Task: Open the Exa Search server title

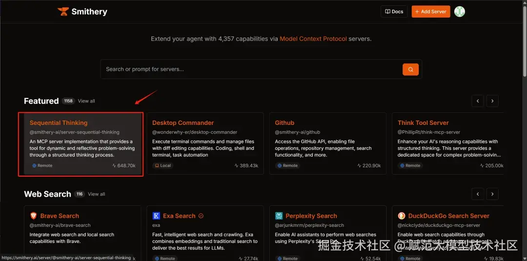Action: coord(179,216)
